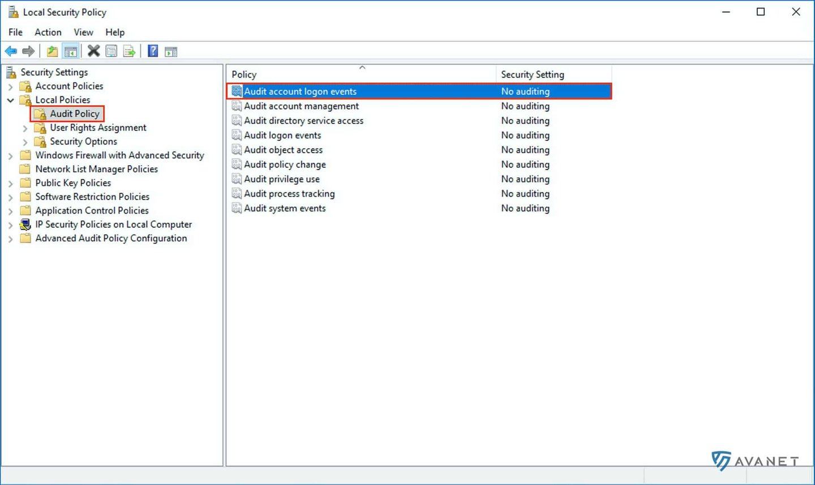The height and width of the screenshot is (485, 815).
Task: Select the 'Audit process tracking' policy text
Action: tap(289, 194)
